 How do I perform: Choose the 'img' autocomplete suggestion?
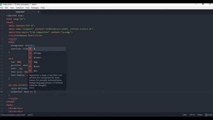(x=47, y=62)
